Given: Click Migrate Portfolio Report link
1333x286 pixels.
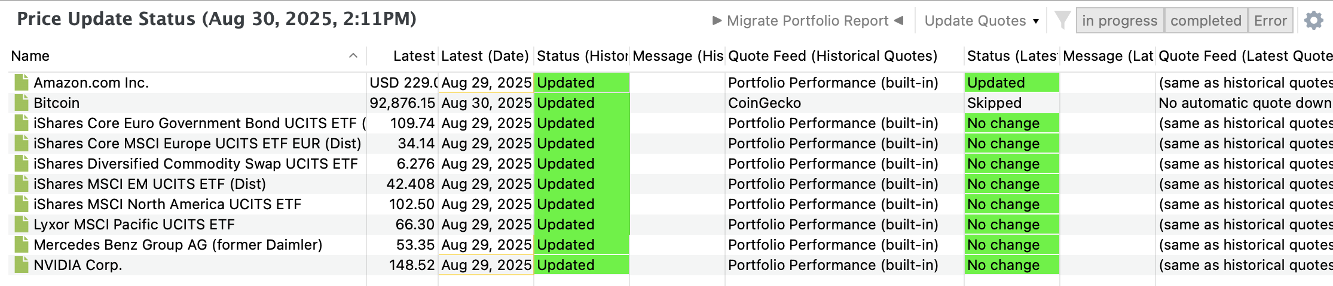Looking at the screenshot, I should pyautogui.click(x=808, y=21).
